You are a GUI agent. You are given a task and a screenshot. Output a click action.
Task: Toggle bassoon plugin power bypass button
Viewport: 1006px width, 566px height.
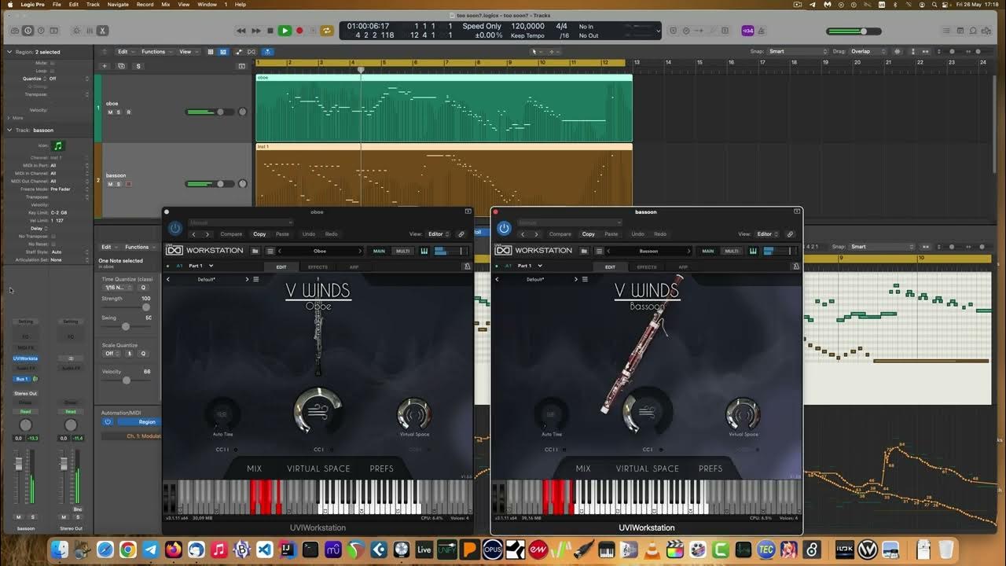click(x=504, y=228)
